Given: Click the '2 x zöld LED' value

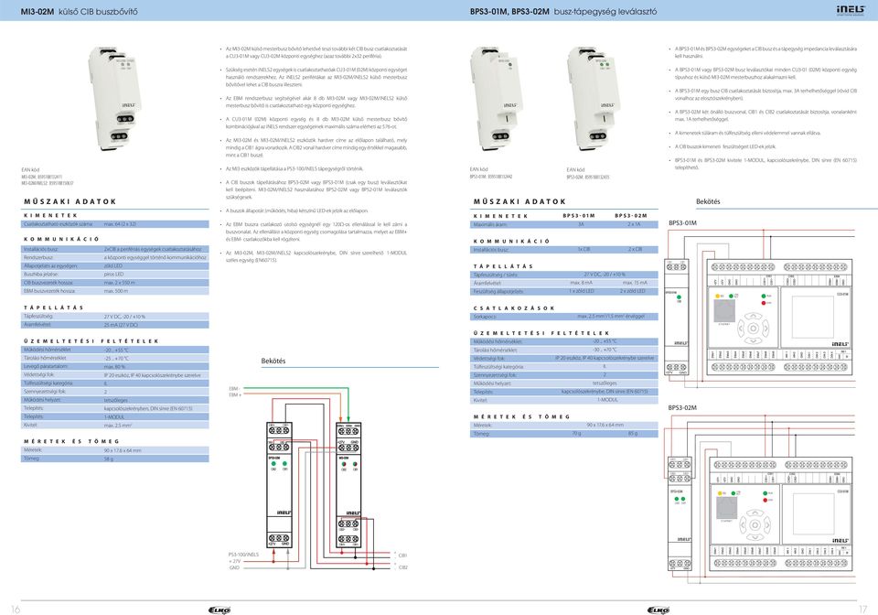Looking at the screenshot, I should tap(633, 291).
